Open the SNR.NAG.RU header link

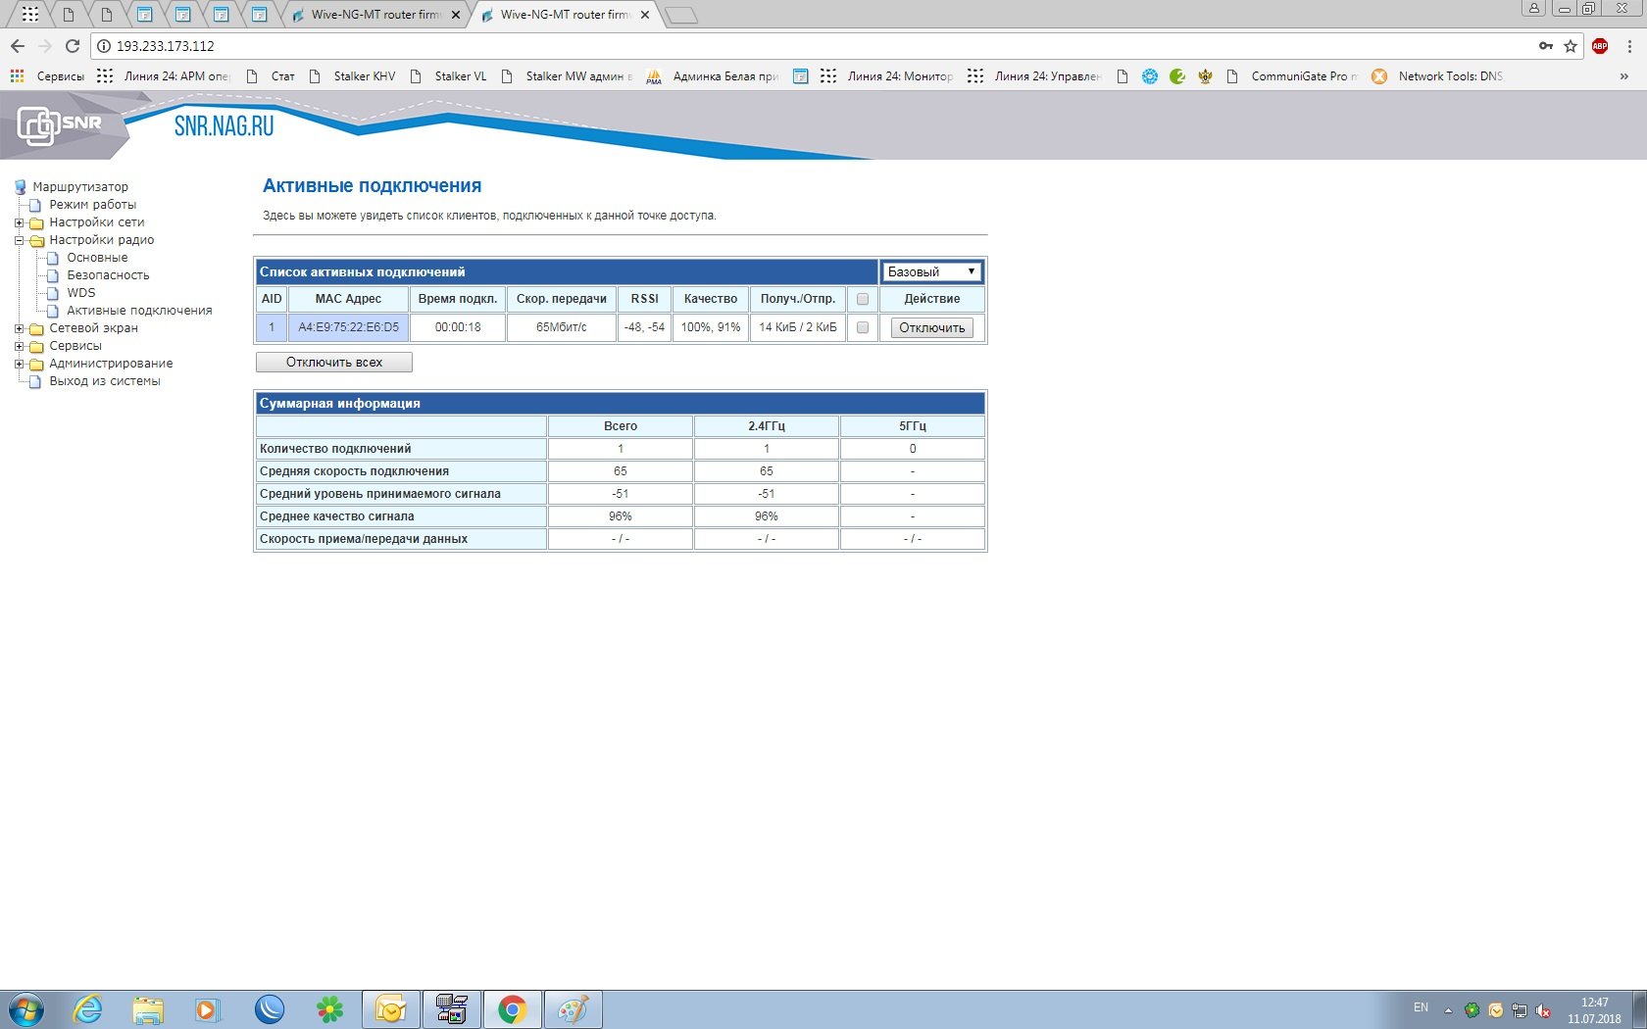click(x=225, y=126)
